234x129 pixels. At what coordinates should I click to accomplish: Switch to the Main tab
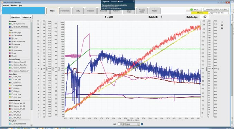click(52, 11)
